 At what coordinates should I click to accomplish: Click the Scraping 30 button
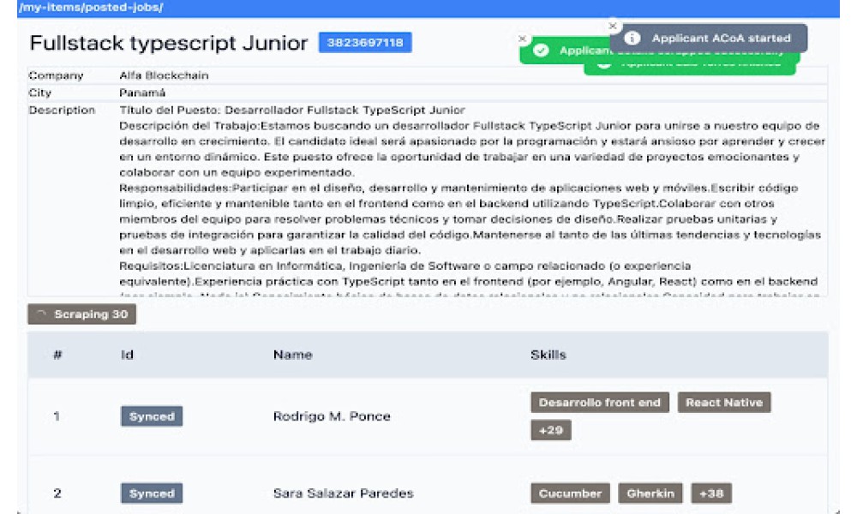(x=81, y=314)
